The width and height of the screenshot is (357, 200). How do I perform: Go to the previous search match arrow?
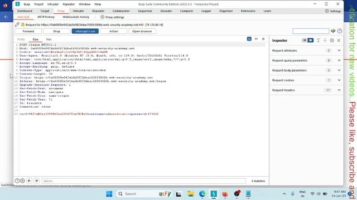(29, 181)
